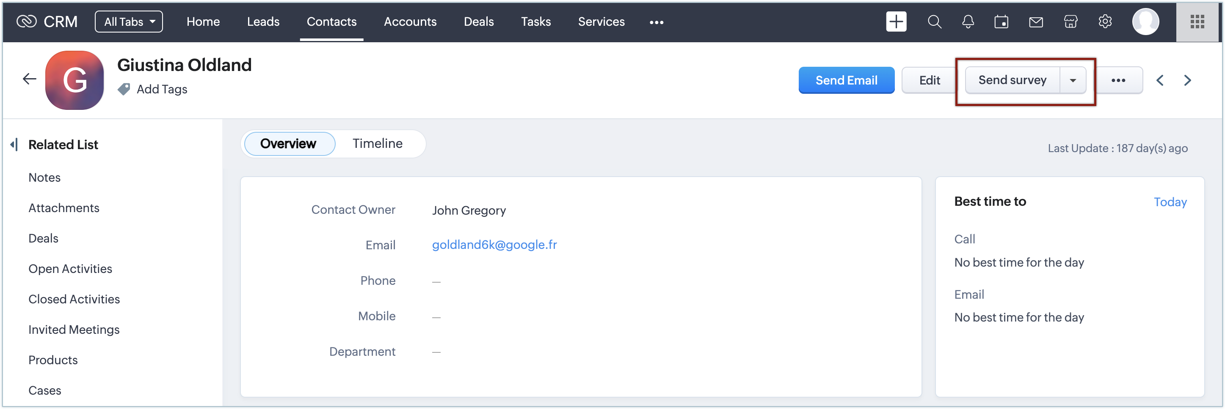
Task: Open the apps grid launcher
Action: 1197,22
